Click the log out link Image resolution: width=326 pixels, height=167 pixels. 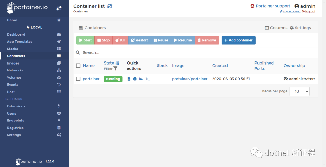tap(310, 12)
